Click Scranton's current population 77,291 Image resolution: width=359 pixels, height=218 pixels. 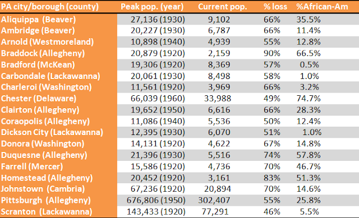tap(215, 212)
